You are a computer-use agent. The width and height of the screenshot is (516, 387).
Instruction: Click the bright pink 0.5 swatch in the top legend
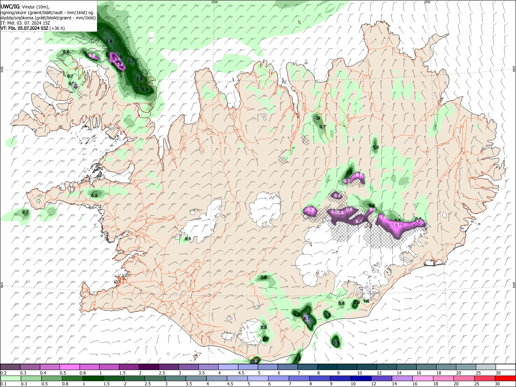[x=69, y=367]
